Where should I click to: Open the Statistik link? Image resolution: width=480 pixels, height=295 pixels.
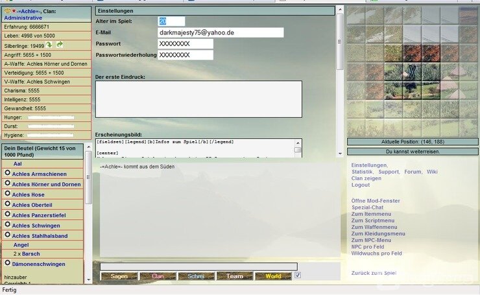click(x=362, y=172)
